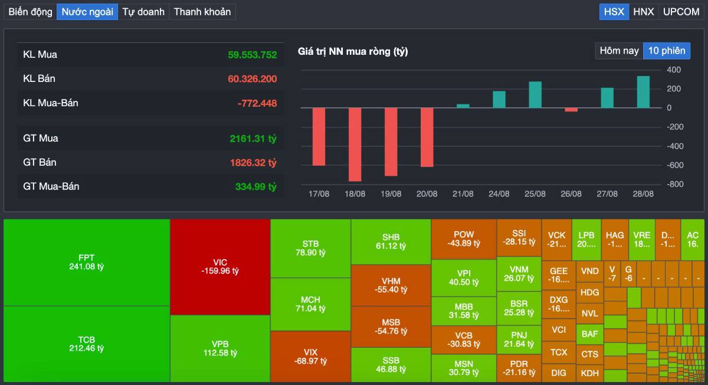Click the LPB tile

click(586, 239)
